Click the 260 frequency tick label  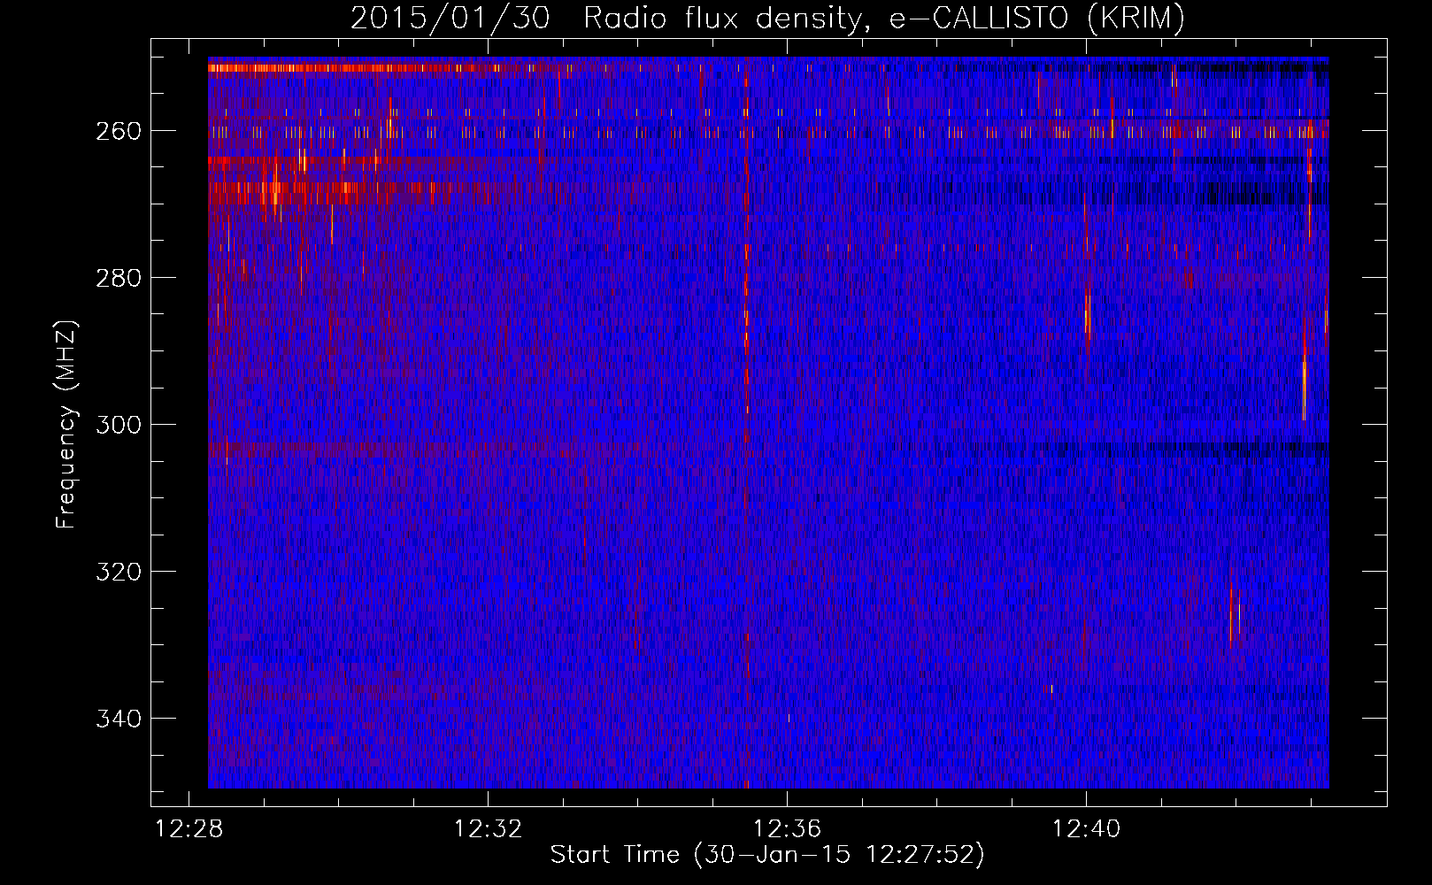click(x=118, y=131)
